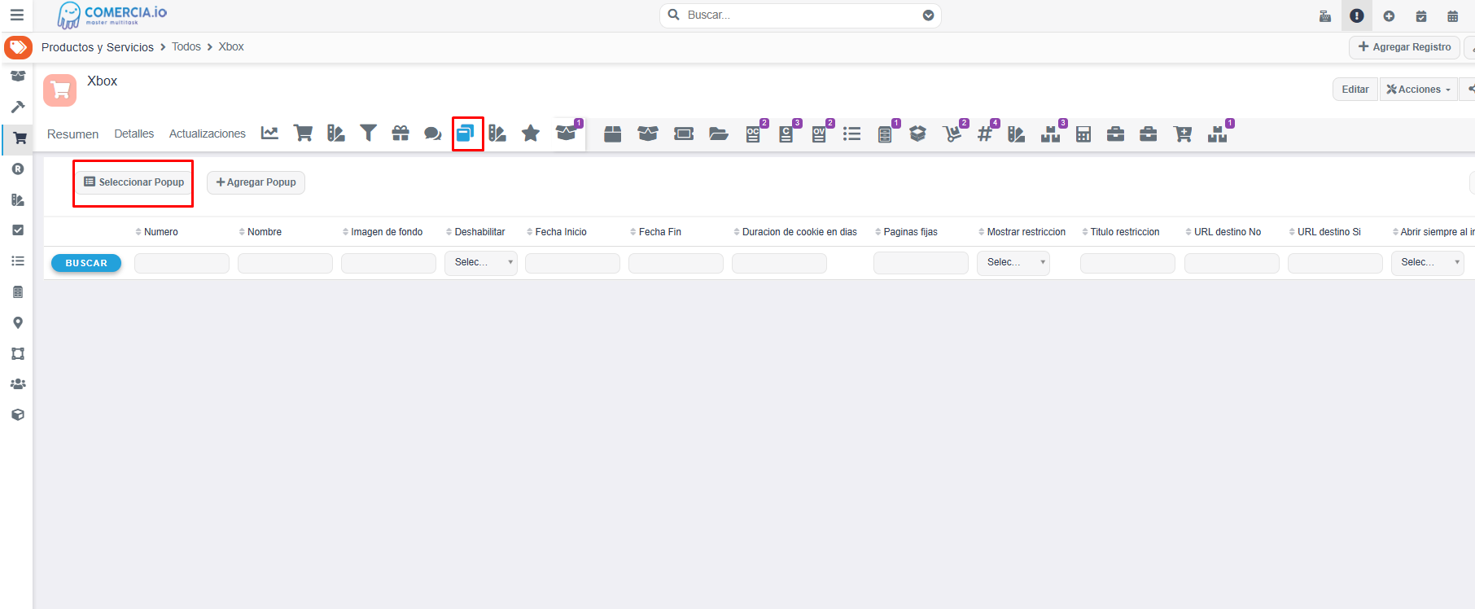Image resolution: width=1475 pixels, height=609 pixels.
Task: Open the hand-truck dolly tab icon
Action: 952,134
